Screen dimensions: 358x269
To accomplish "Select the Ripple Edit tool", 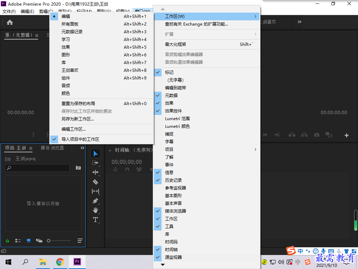I will 95,172.
